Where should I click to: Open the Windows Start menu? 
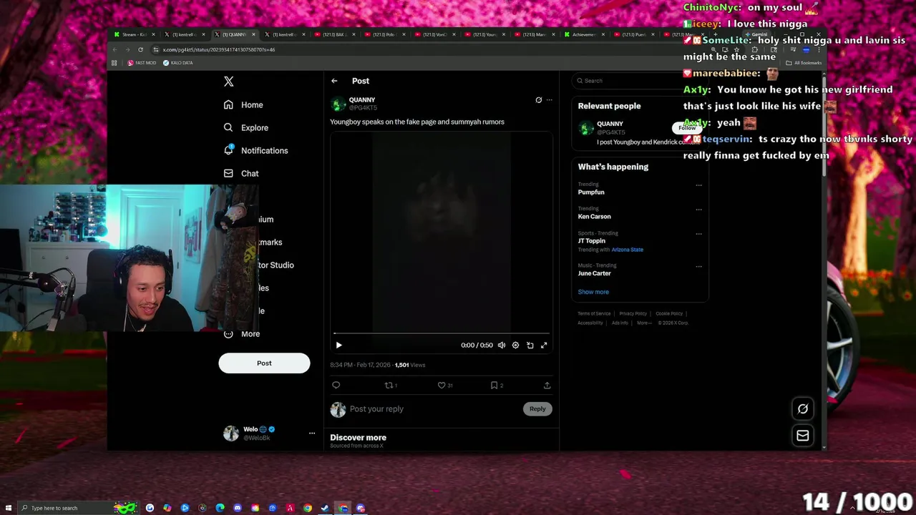[9, 508]
